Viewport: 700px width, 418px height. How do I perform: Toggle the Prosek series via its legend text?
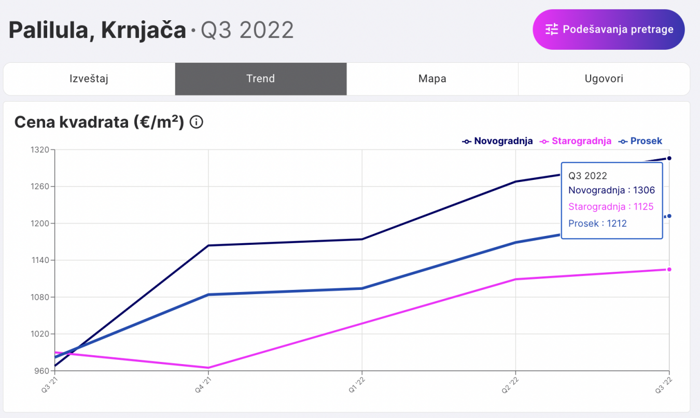pyautogui.click(x=646, y=141)
